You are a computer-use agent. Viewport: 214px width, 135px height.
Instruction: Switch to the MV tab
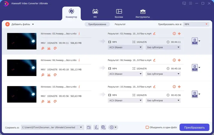[x=95, y=13]
